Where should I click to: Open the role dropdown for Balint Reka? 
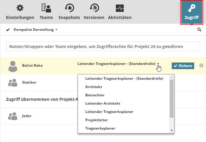pos(158,64)
